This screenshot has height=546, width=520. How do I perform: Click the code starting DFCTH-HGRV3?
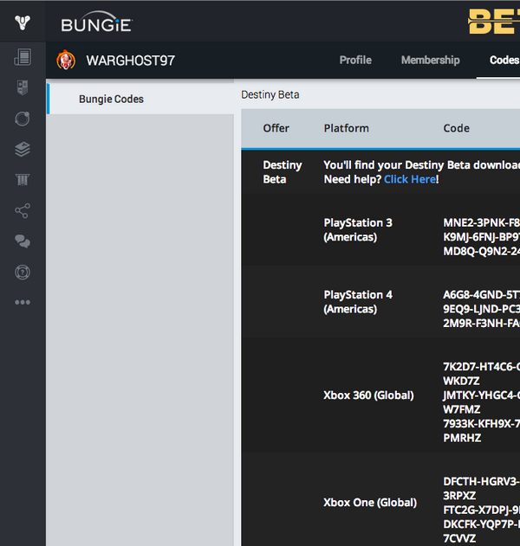(x=481, y=488)
